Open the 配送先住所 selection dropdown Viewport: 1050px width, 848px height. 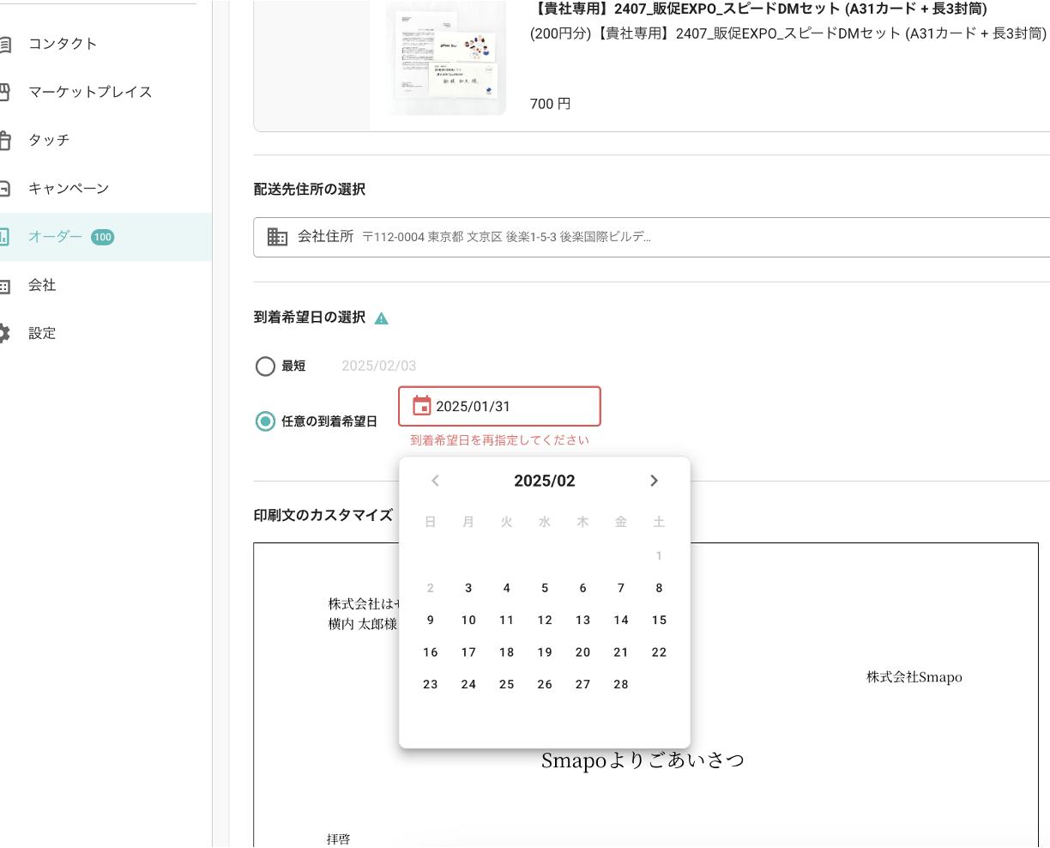coord(652,237)
